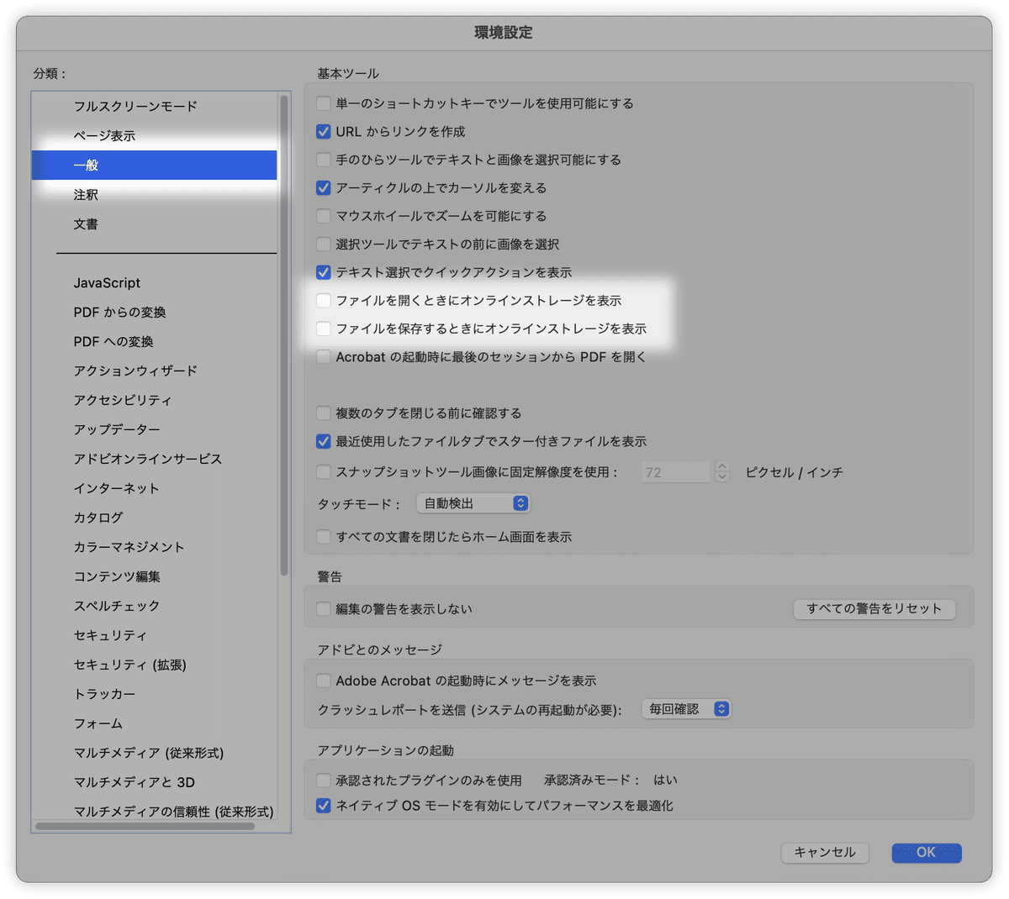Uncheck ネイティブ OS モードを有効にして最適化
This screenshot has width=1009, height=899.
coord(324,806)
